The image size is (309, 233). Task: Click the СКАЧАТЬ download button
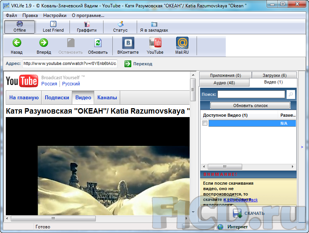coord(248,213)
